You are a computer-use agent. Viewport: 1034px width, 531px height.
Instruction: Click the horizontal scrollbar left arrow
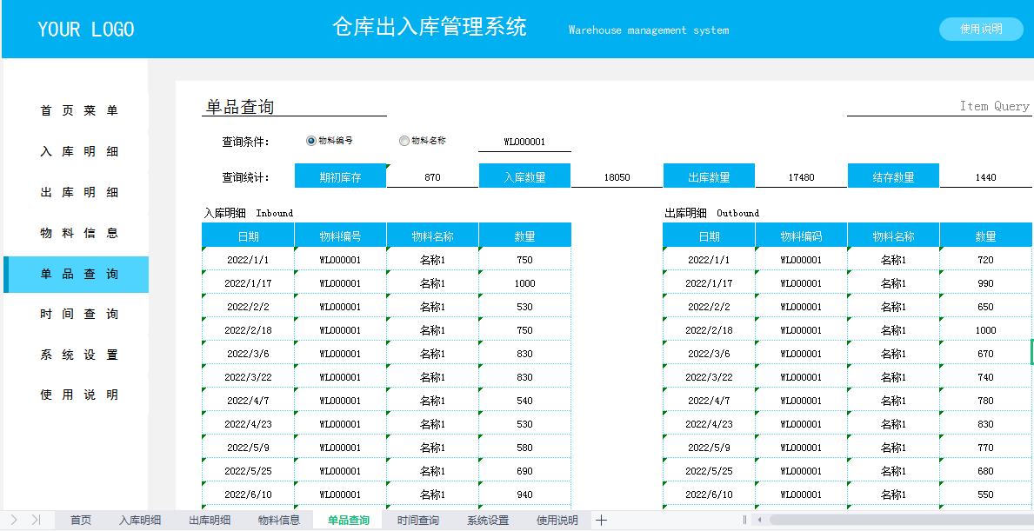pos(760,521)
